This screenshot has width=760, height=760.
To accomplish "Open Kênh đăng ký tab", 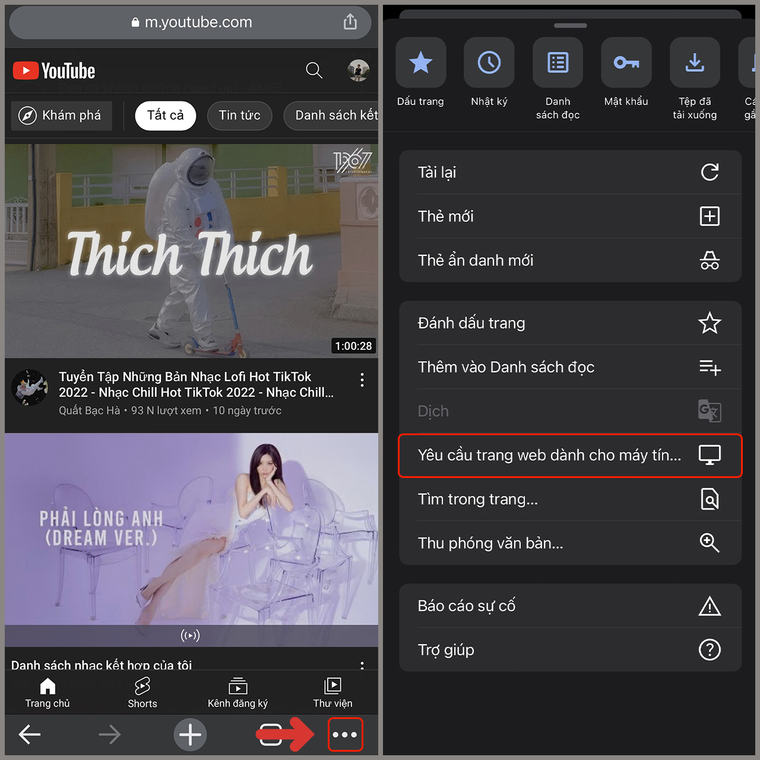I will [x=237, y=693].
